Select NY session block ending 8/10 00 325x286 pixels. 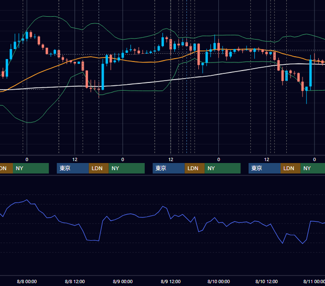[x=223, y=168]
